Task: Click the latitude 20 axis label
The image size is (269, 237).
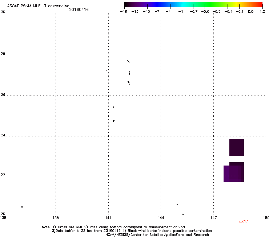Action: [x=3, y=214]
